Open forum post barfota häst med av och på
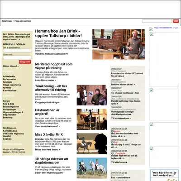 pyautogui.click(x=124, y=157)
